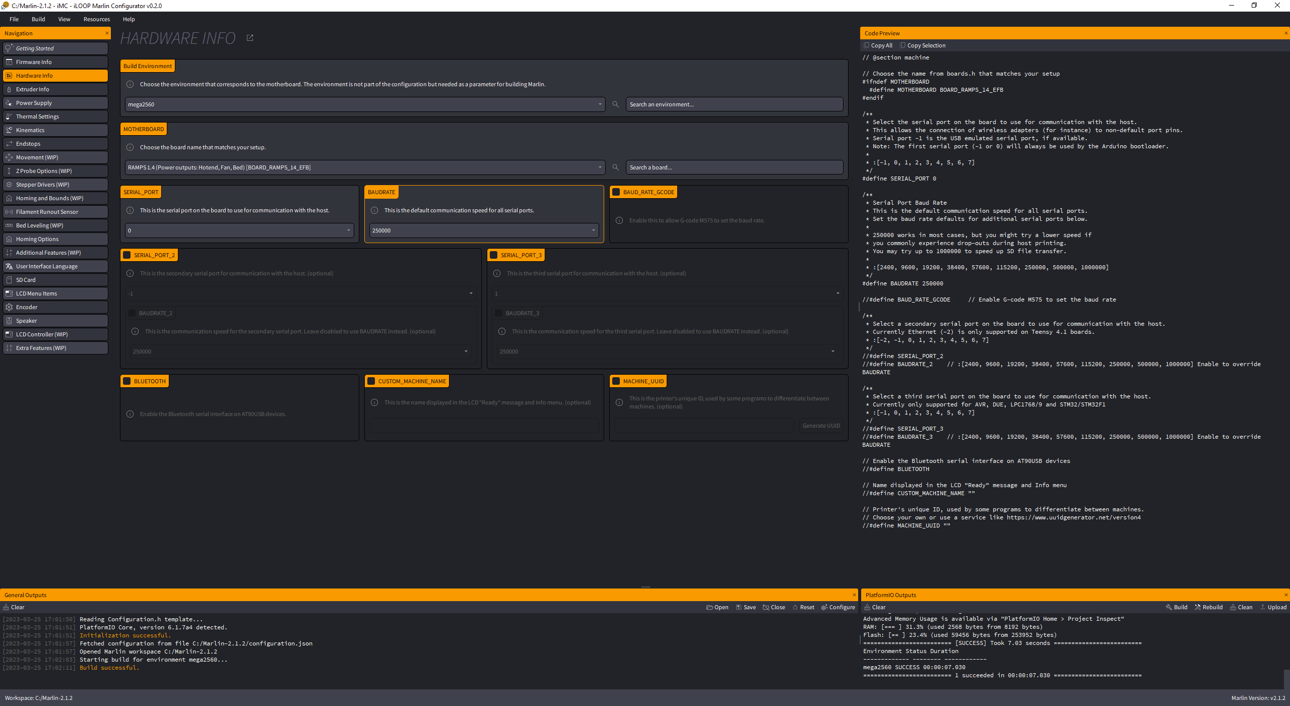
Task: Click Copy Selection in Code Preview
Action: pos(923,45)
